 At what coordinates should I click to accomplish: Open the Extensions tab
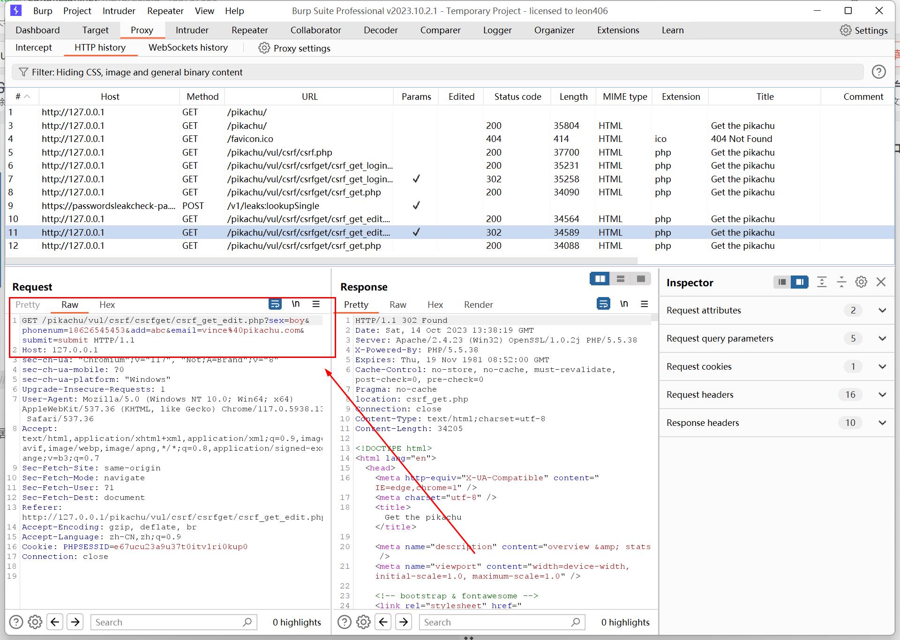pos(618,30)
